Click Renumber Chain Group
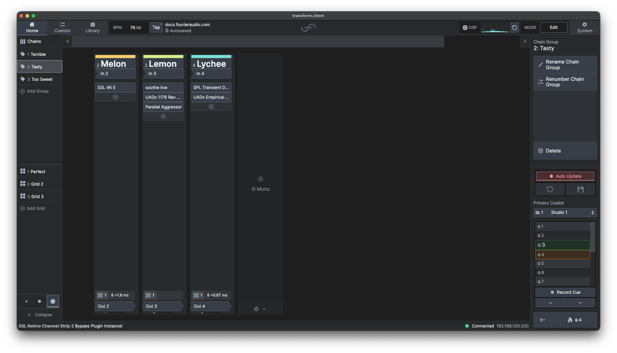 (565, 82)
